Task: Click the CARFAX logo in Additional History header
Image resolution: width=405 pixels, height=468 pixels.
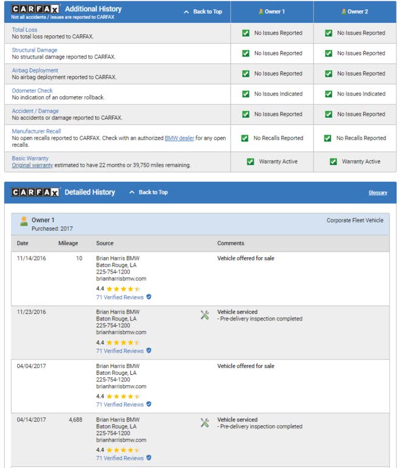Action: pyautogui.click(x=35, y=9)
